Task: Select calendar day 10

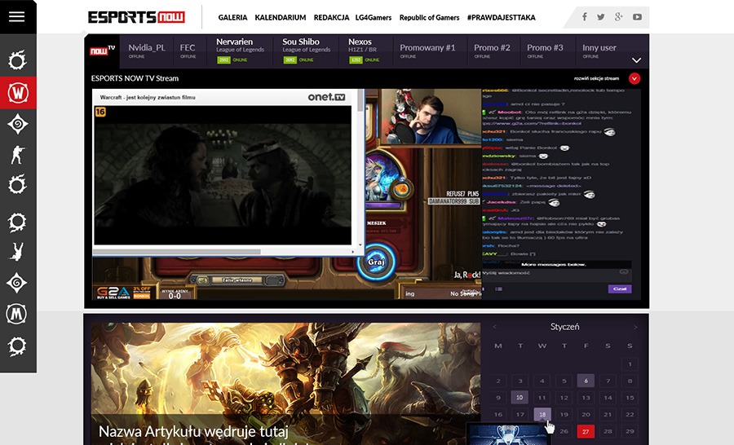Action: click(520, 397)
